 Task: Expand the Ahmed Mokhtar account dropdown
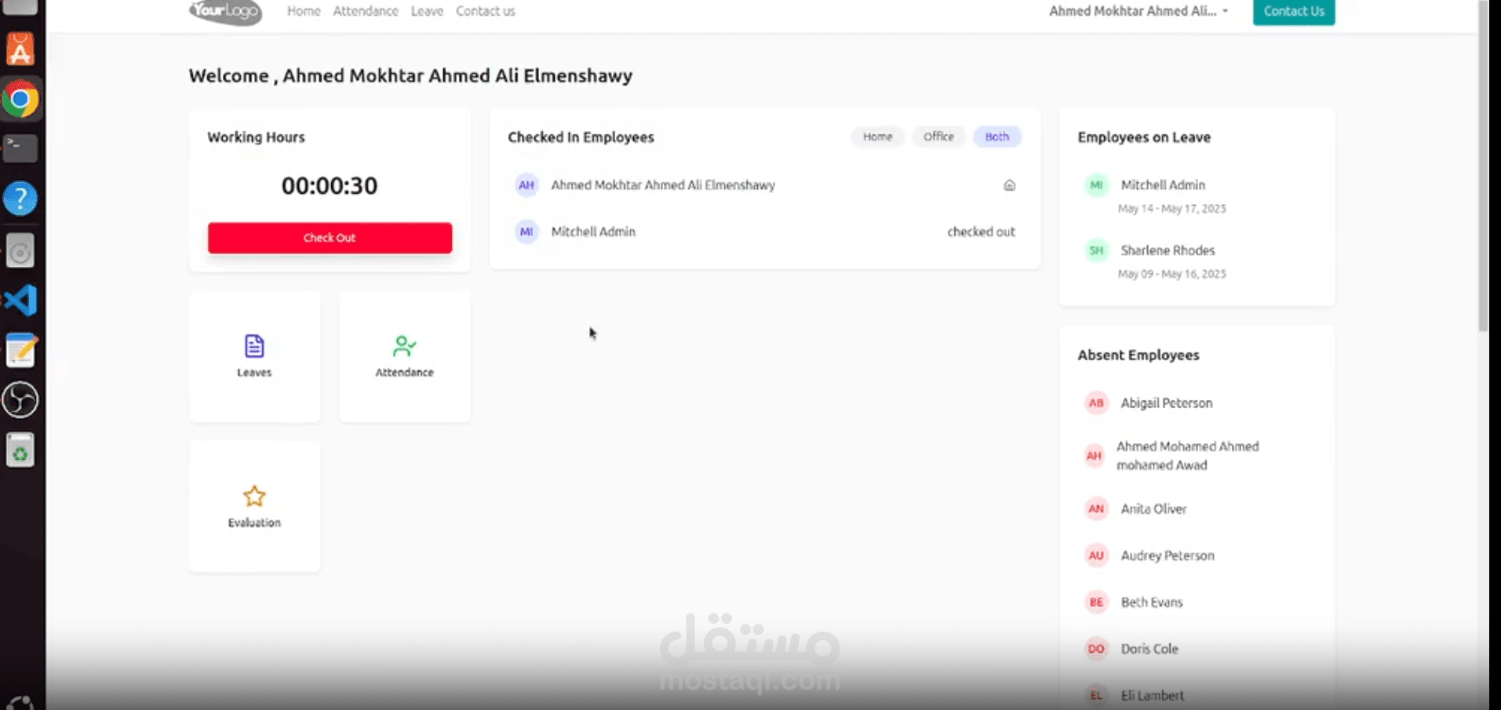point(1137,11)
